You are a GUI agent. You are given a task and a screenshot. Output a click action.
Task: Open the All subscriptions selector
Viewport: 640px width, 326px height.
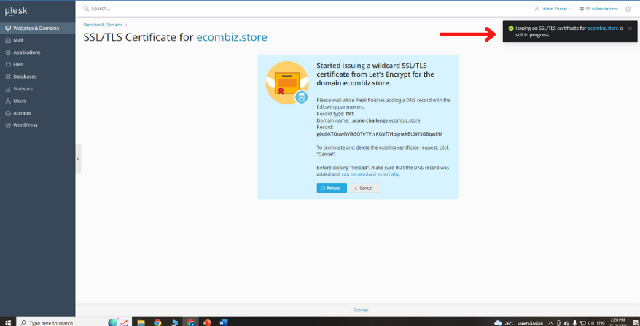598,9
